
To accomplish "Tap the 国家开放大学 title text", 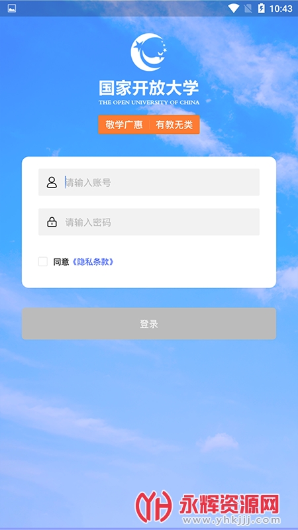I will 149,88.
